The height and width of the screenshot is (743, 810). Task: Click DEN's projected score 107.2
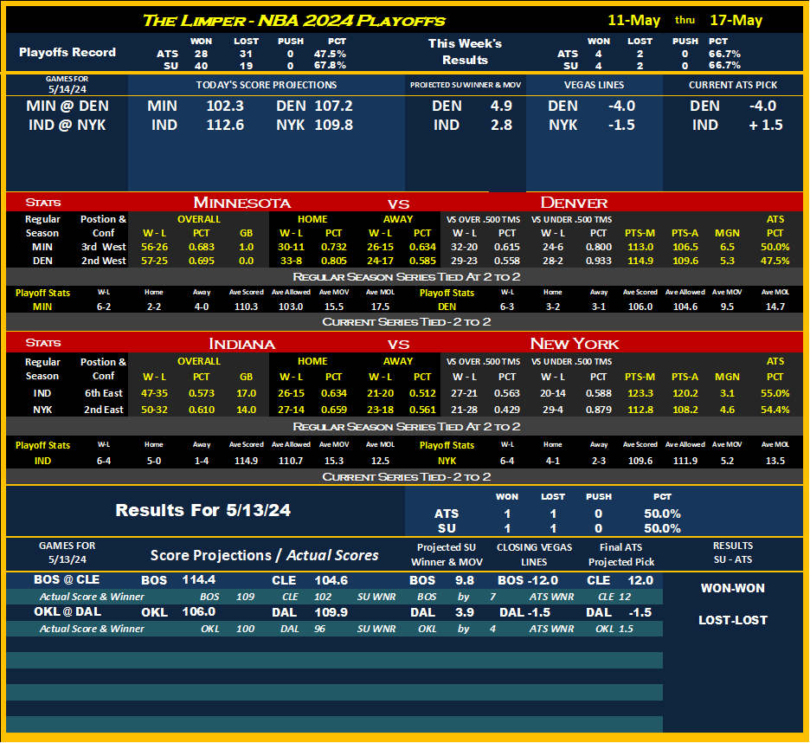(334, 106)
